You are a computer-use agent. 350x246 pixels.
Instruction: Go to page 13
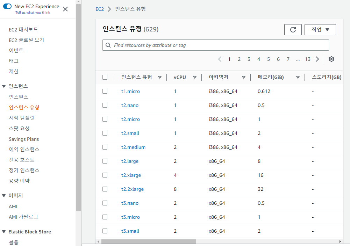308,59
